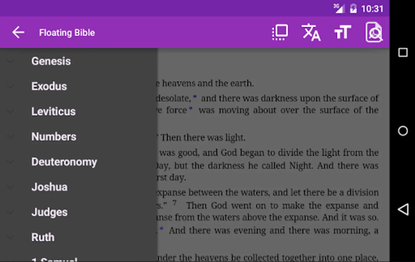Tap footnote asterisk before 'And there was evening'
This screenshot has width=415, height=262.
[x=161, y=229]
